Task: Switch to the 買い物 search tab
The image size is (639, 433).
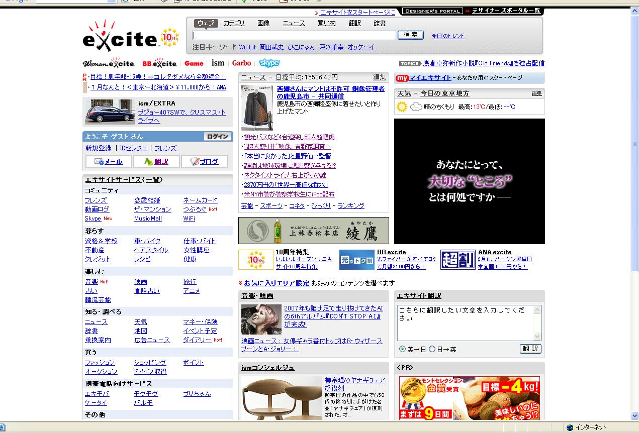Action: 327,23
